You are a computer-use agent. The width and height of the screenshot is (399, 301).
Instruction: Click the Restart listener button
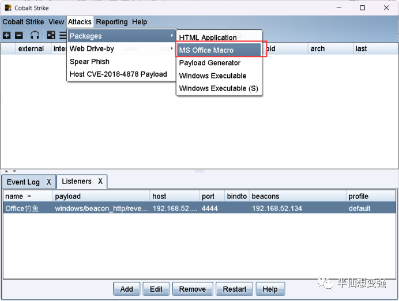(x=234, y=289)
